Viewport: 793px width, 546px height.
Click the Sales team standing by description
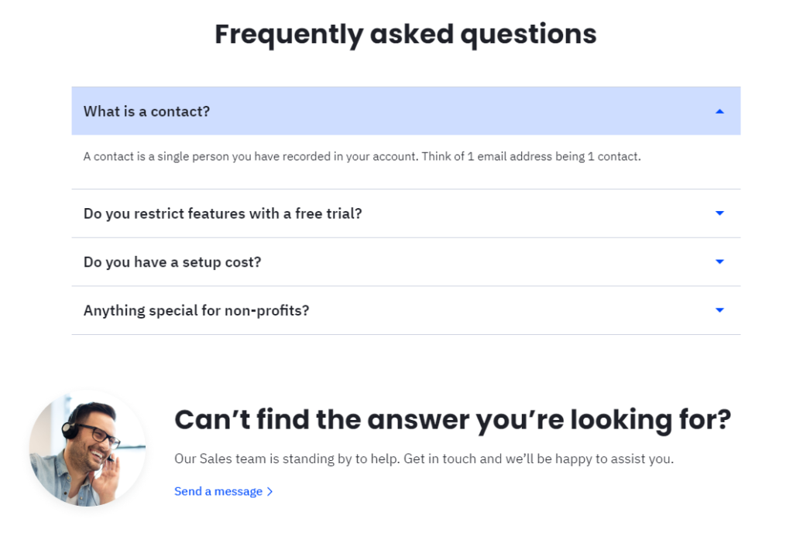tap(424, 459)
